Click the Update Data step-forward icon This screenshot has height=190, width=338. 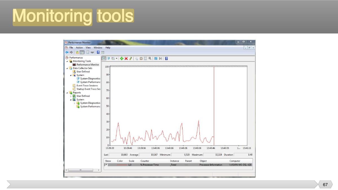point(160,58)
